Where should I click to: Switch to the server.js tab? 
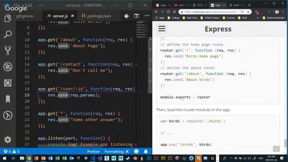[60, 16]
